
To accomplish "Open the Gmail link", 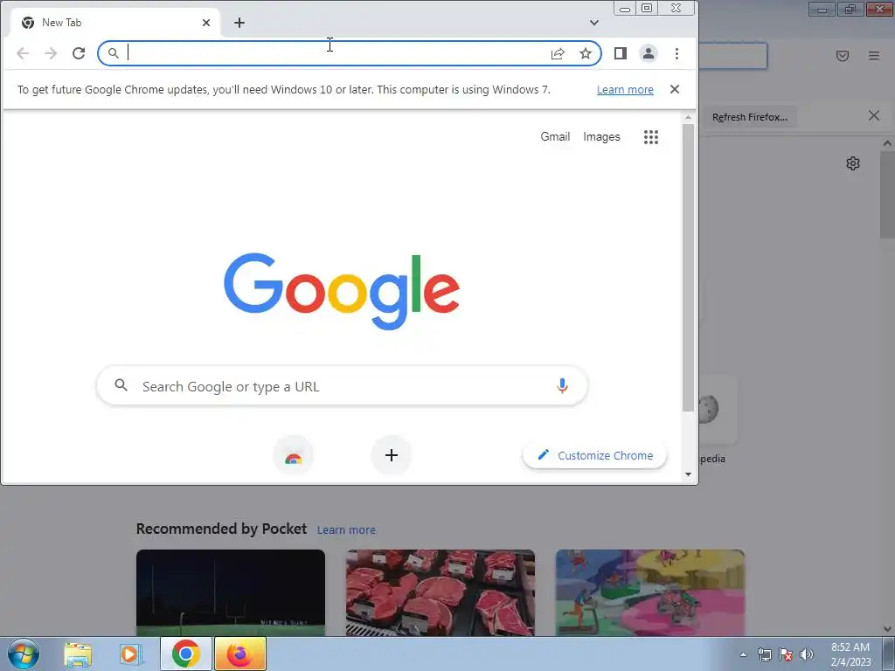I will tap(555, 137).
